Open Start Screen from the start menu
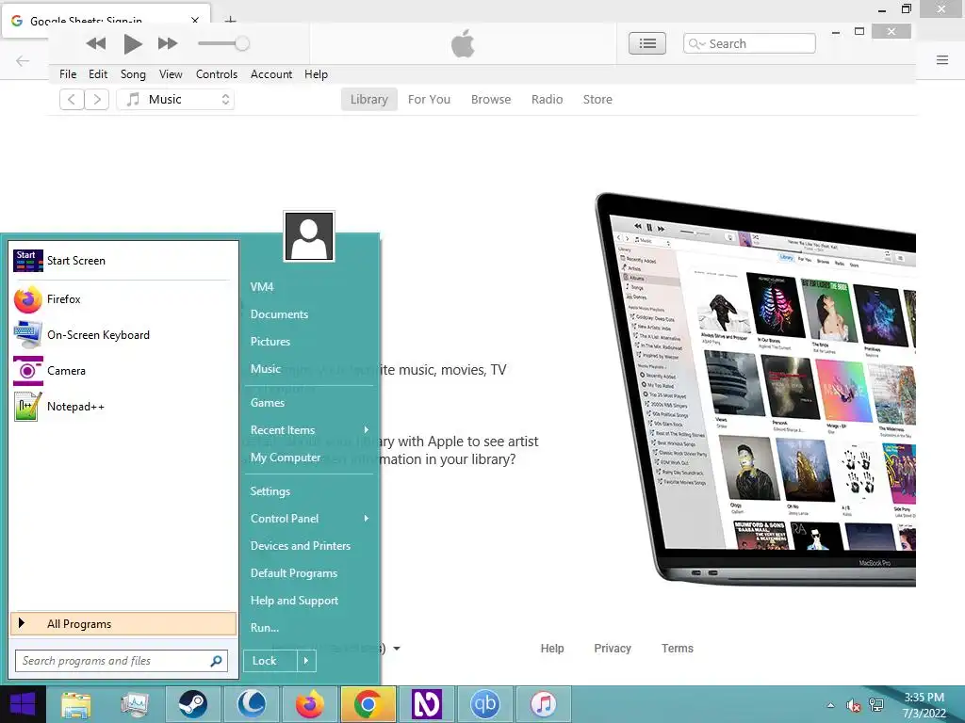Viewport: 965px width, 723px height. tap(122, 261)
